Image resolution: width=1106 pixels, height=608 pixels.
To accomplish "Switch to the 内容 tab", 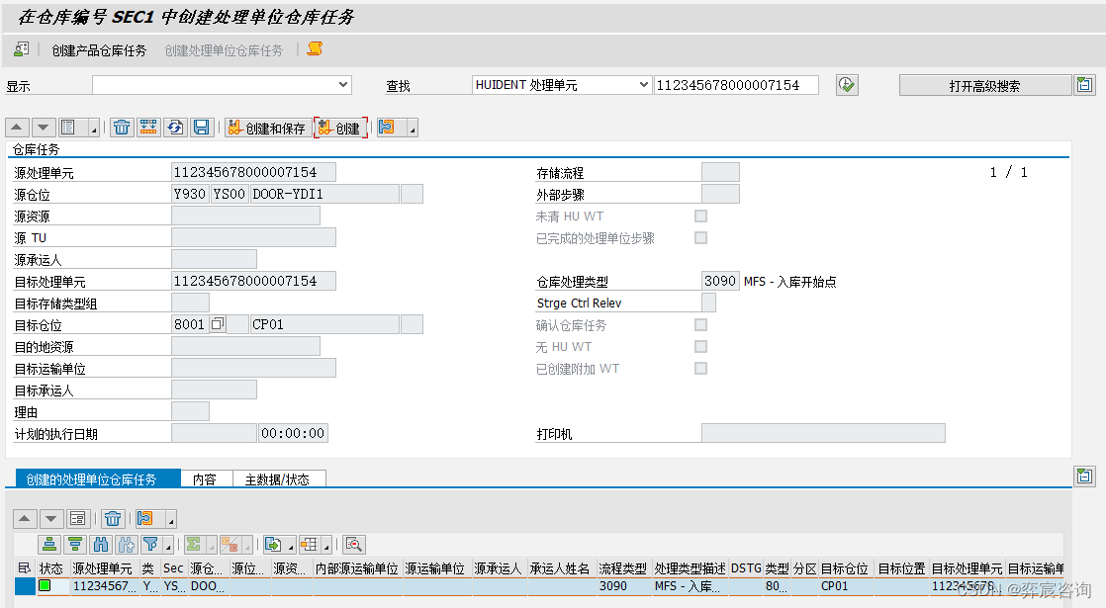I will click(206, 478).
